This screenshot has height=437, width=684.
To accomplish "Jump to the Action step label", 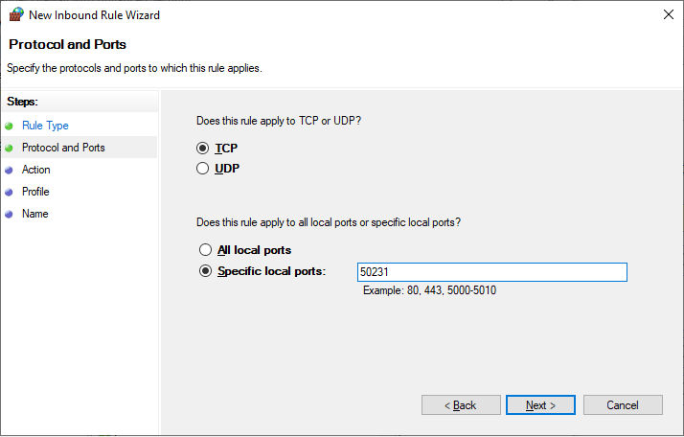I will [x=36, y=170].
